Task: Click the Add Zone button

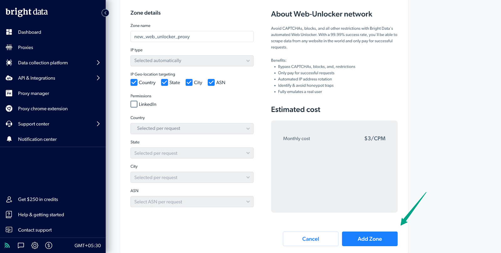Action: (x=369, y=239)
